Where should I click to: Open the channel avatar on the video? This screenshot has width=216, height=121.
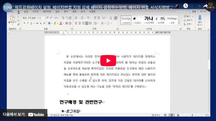pos(8,7)
